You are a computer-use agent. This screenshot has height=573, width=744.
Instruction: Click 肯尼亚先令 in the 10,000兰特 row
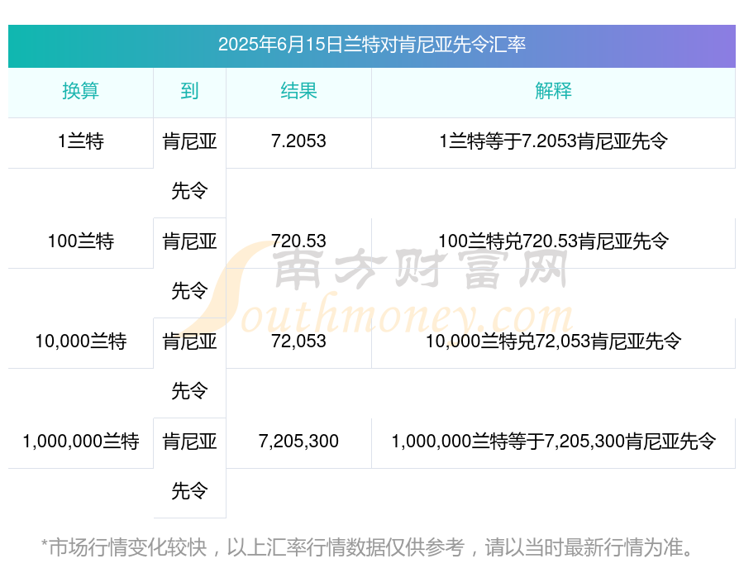click(189, 366)
